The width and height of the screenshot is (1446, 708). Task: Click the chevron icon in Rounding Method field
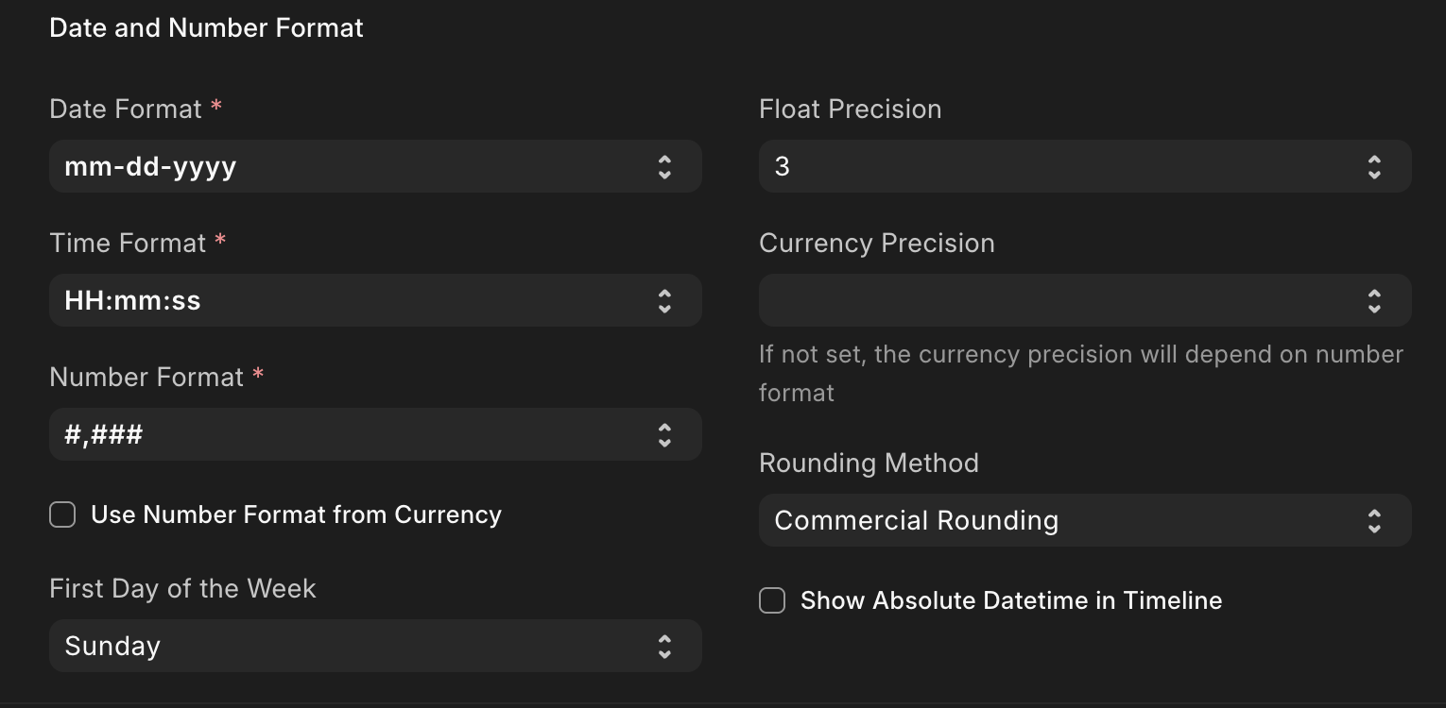click(1374, 521)
